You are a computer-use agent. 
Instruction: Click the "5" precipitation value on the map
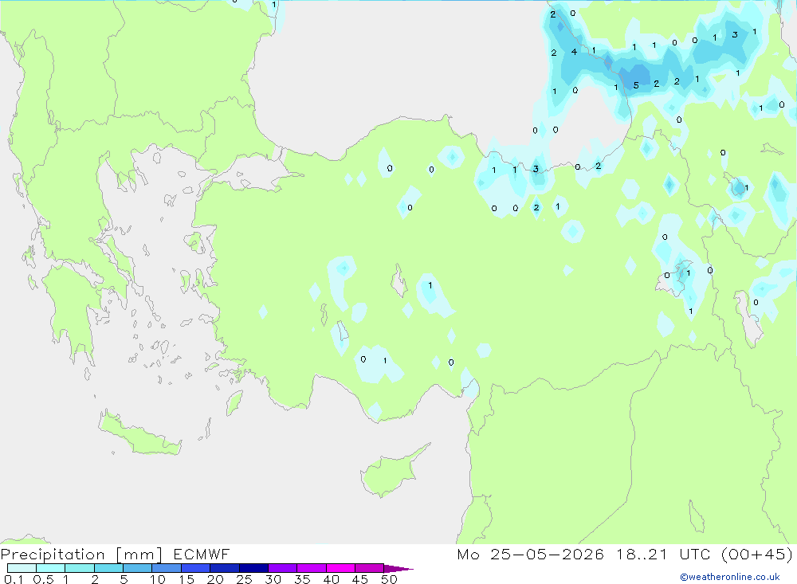coord(636,85)
